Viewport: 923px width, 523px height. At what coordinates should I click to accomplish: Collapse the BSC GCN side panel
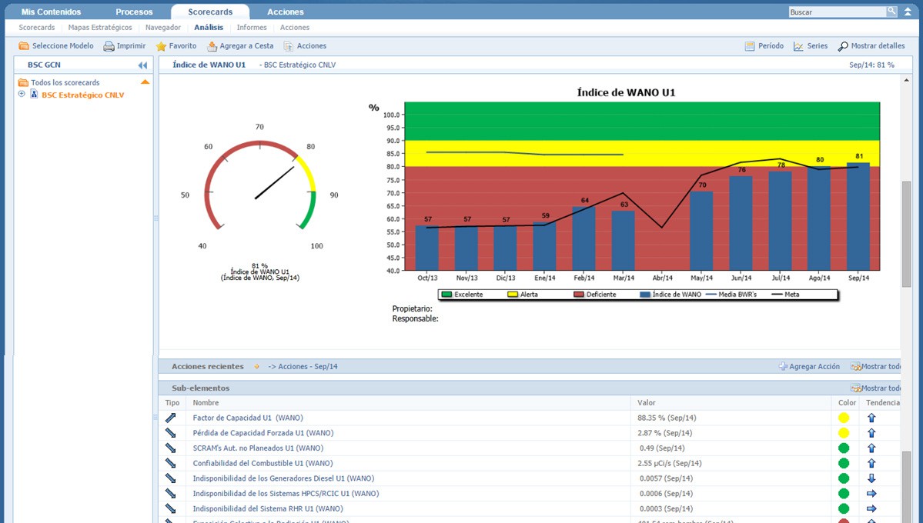(x=142, y=65)
